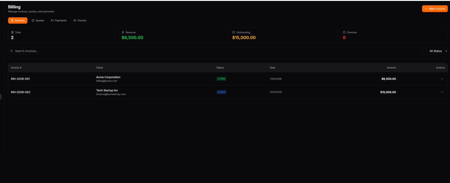Click the Sent status badge
The width and height of the screenshot is (450, 183).
pyautogui.click(x=221, y=92)
